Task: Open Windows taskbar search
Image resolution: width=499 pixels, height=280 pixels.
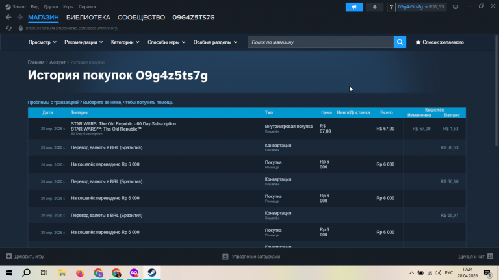Action: coord(27,273)
